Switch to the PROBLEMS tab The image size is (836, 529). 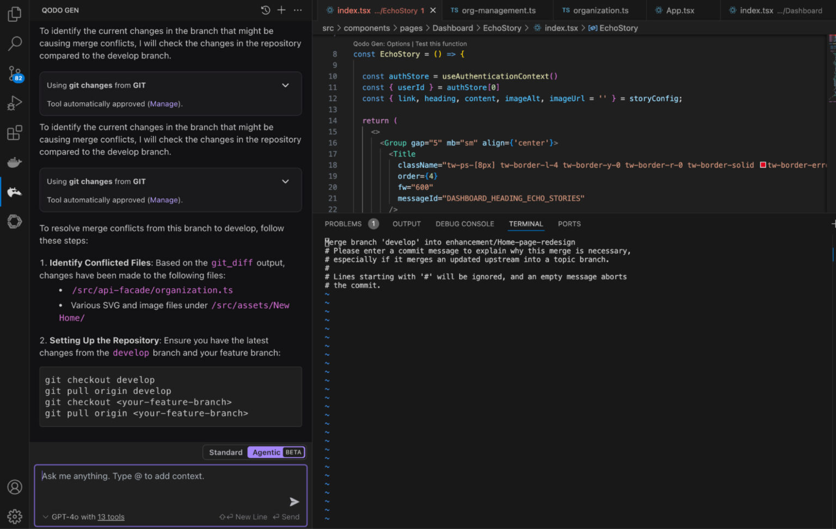tap(343, 224)
